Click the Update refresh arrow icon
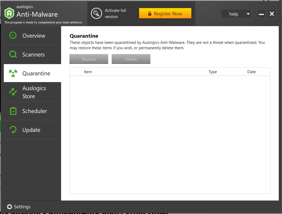The height and width of the screenshot is (214, 282). click(x=13, y=130)
